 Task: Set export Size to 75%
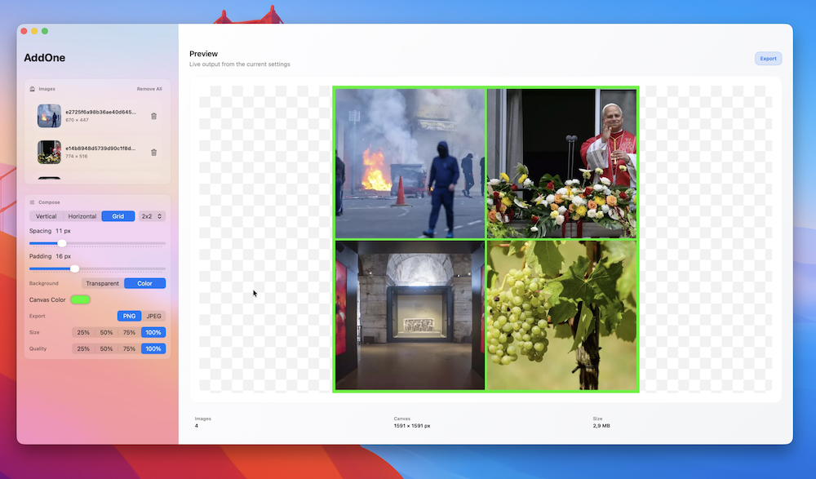point(129,332)
